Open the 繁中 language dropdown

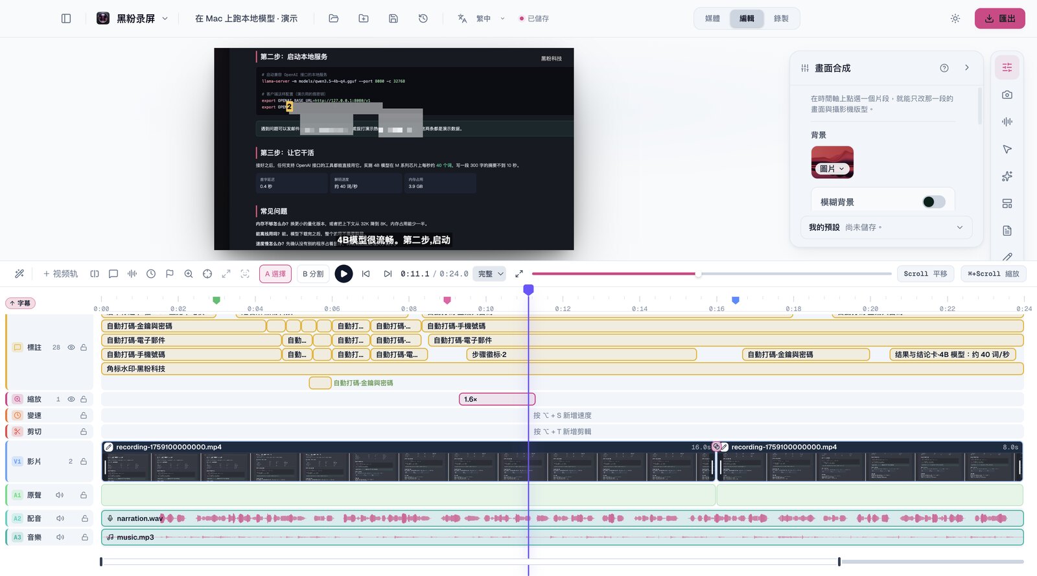click(x=481, y=19)
